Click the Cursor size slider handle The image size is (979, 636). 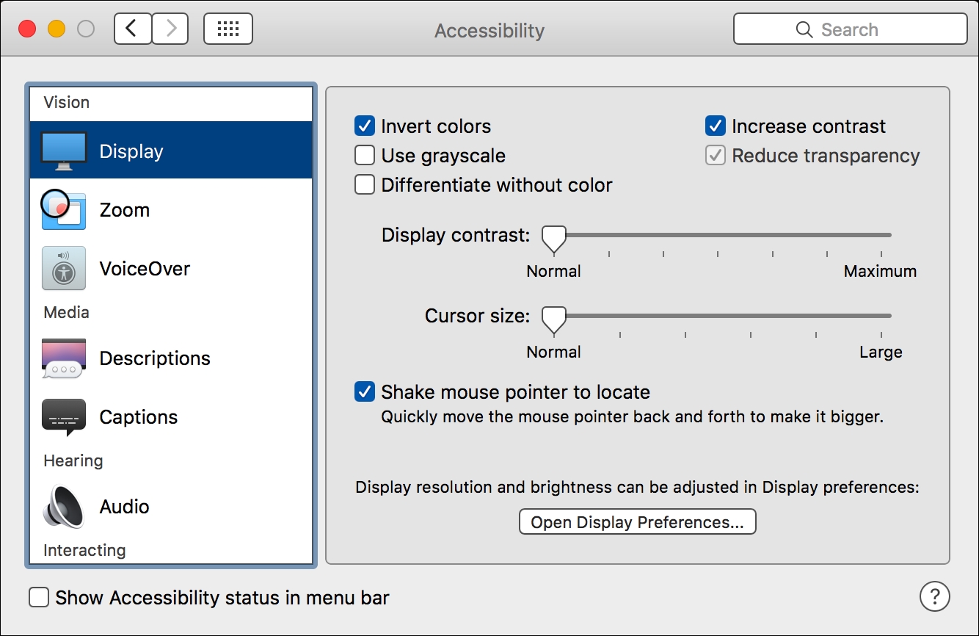pos(553,319)
